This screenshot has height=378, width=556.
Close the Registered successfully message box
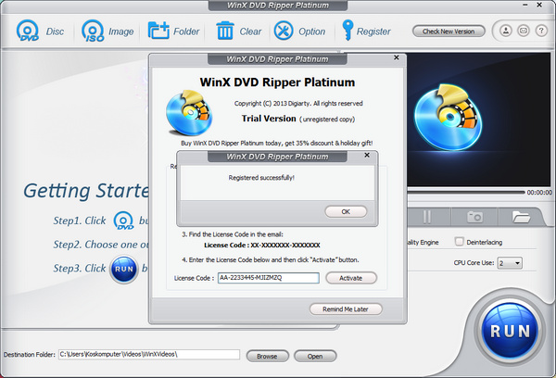click(367, 155)
